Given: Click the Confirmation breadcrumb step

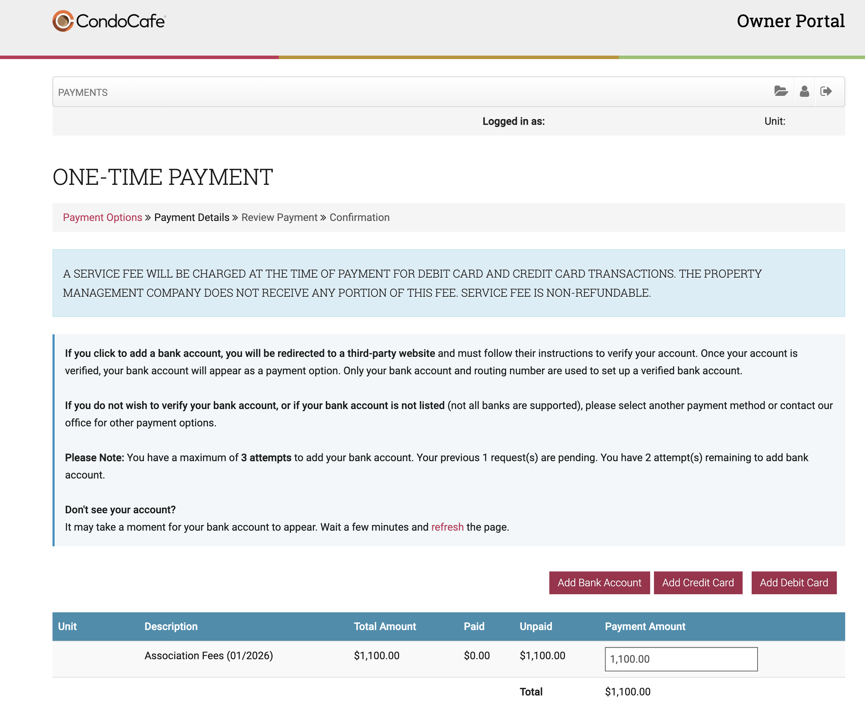Looking at the screenshot, I should [359, 218].
